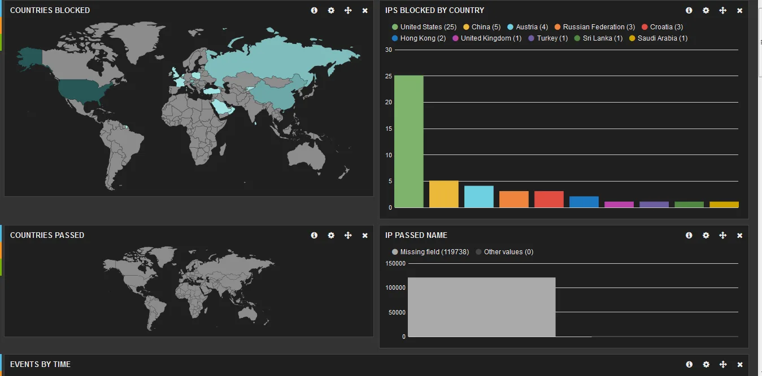Open Events By Time gear settings
The width and height of the screenshot is (762, 376).
(706, 365)
